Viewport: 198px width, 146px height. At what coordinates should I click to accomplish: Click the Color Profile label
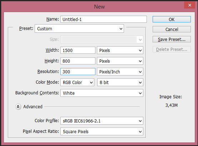tap(47, 121)
